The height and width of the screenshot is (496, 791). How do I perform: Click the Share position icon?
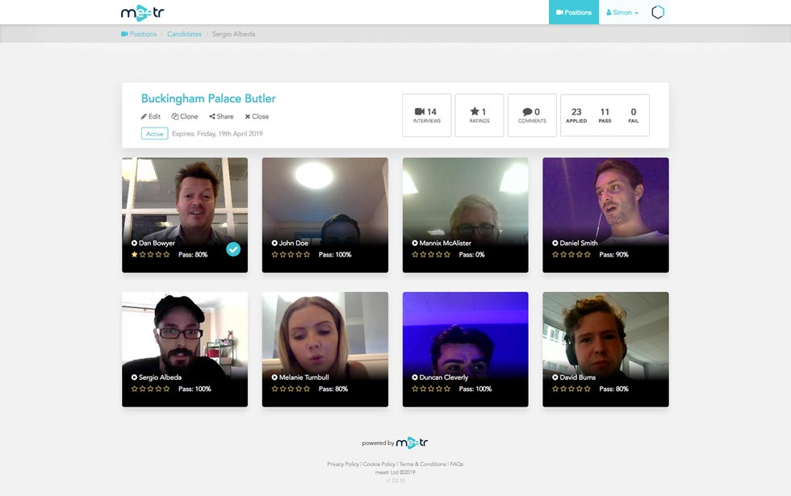click(212, 117)
